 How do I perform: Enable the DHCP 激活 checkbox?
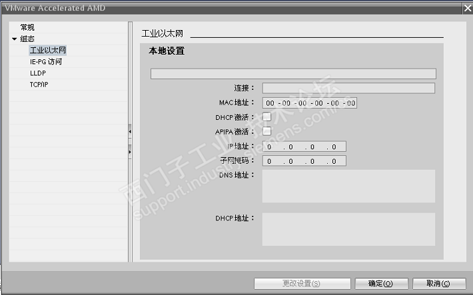tap(266, 117)
